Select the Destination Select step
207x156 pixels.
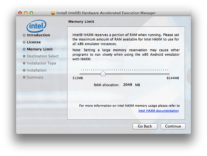point(43,56)
